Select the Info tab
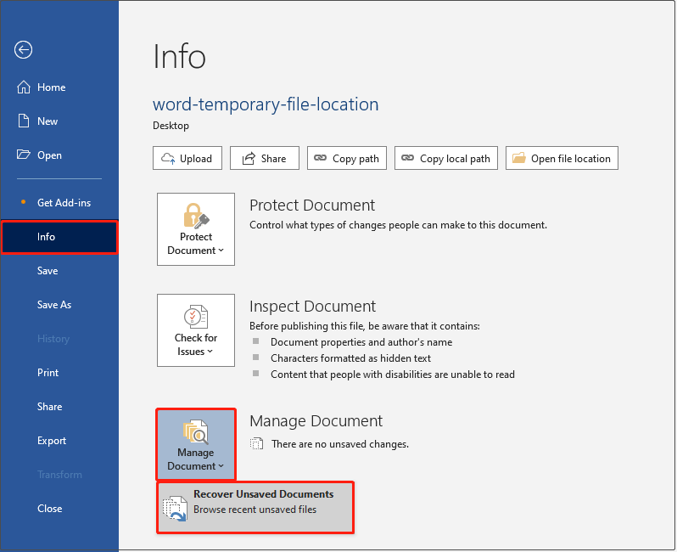 pyautogui.click(x=59, y=237)
